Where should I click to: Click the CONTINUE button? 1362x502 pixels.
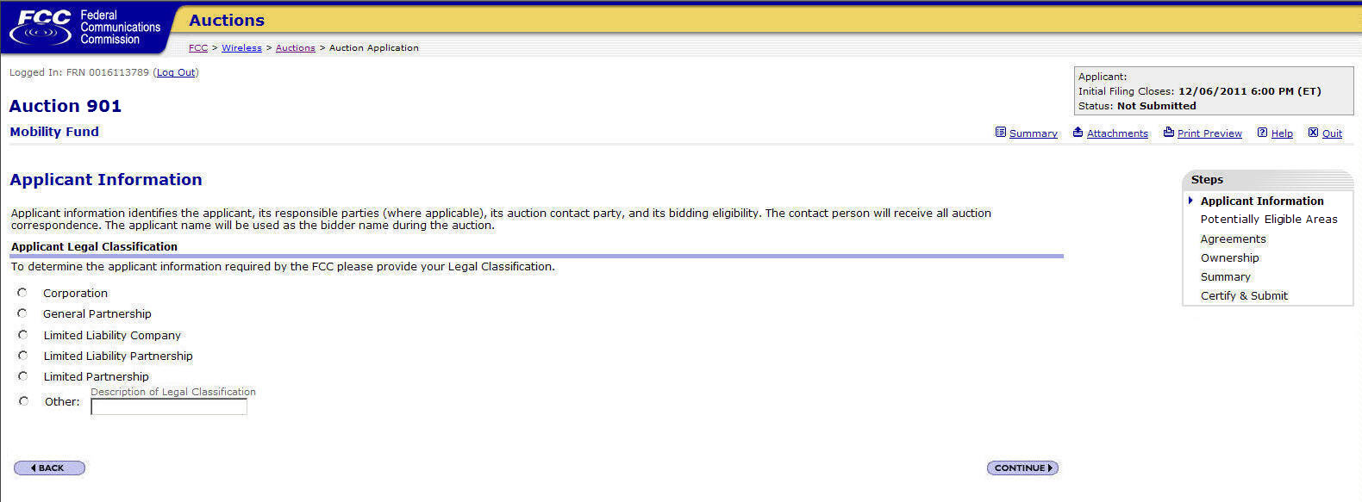(1022, 468)
